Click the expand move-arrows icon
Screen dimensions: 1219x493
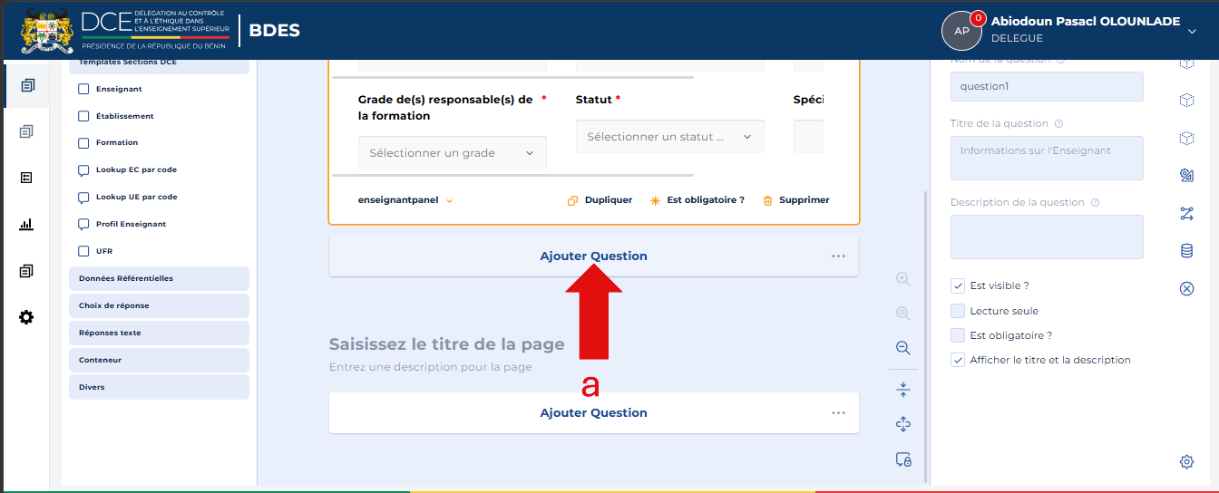(x=902, y=424)
